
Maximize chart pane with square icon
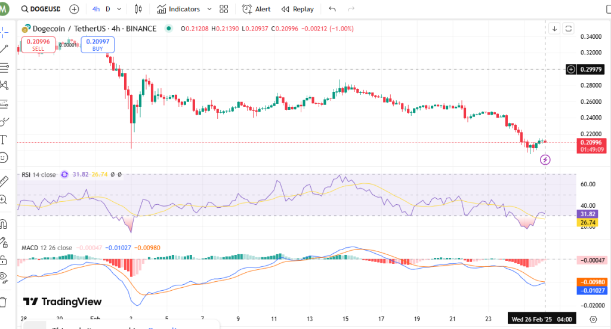569,29
